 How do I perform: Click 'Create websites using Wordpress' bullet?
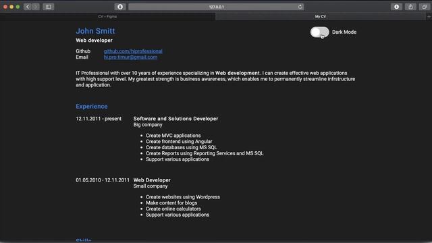point(183,197)
